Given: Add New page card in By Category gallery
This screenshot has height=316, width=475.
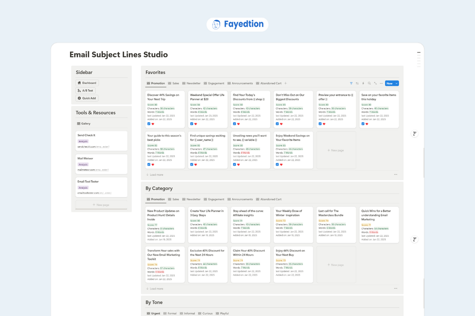Looking at the screenshot, I should pos(336,265).
